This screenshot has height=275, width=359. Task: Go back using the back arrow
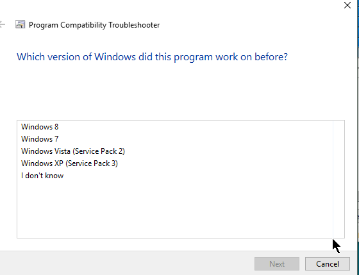(x=2, y=24)
